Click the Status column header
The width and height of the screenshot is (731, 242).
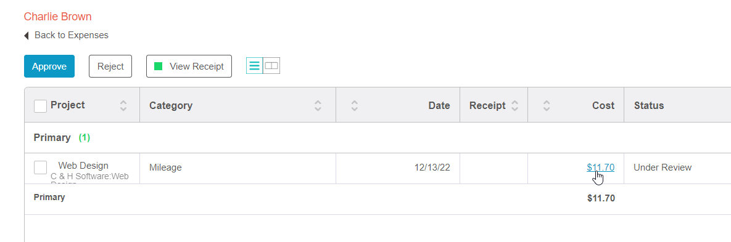tap(648, 105)
